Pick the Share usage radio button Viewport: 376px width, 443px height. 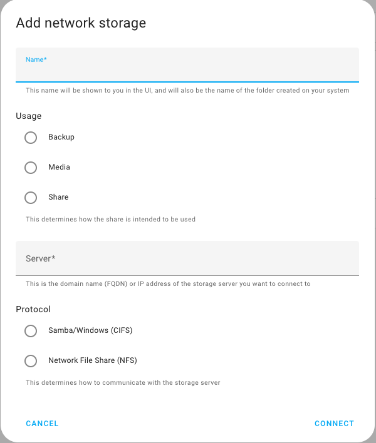coord(31,198)
